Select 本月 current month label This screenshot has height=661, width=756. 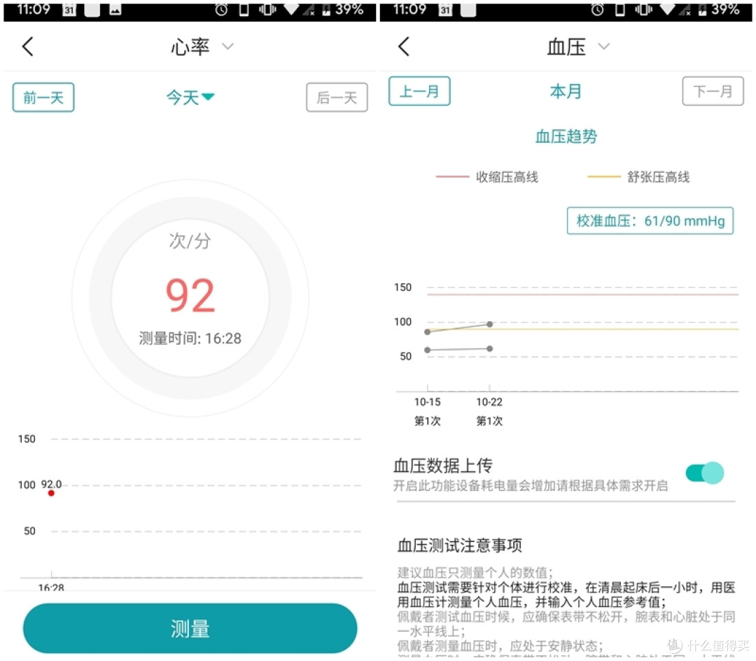tap(566, 91)
